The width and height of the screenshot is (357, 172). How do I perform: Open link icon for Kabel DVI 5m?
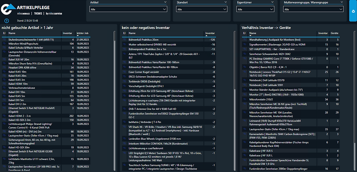4,100
